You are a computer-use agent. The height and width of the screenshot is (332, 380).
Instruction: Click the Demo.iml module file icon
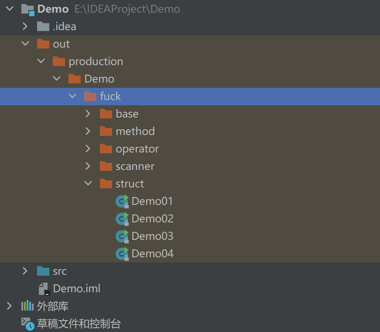tap(43, 288)
